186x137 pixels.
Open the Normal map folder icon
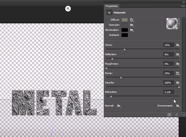tap(118, 106)
